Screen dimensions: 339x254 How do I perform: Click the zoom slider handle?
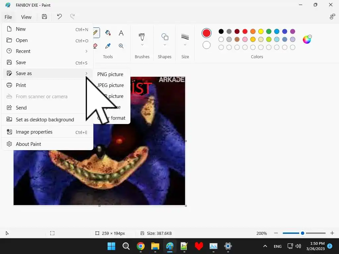tap(303, 233)
